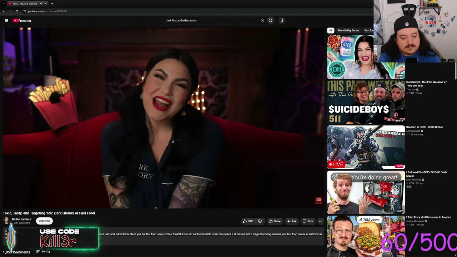This screenshot has height=257, width=457.
Task: Save the video to a playlist
Action: [308, 221]
